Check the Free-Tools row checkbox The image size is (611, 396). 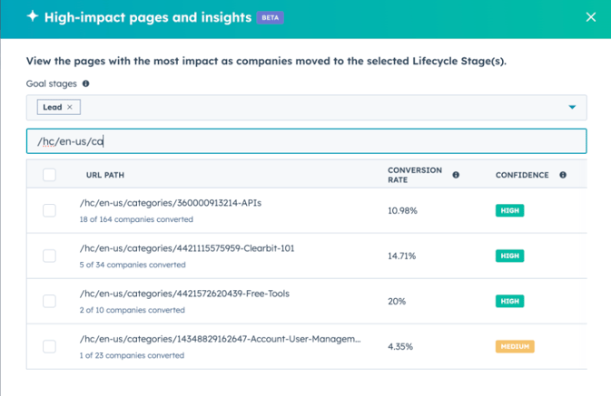(x=49, y=301)
